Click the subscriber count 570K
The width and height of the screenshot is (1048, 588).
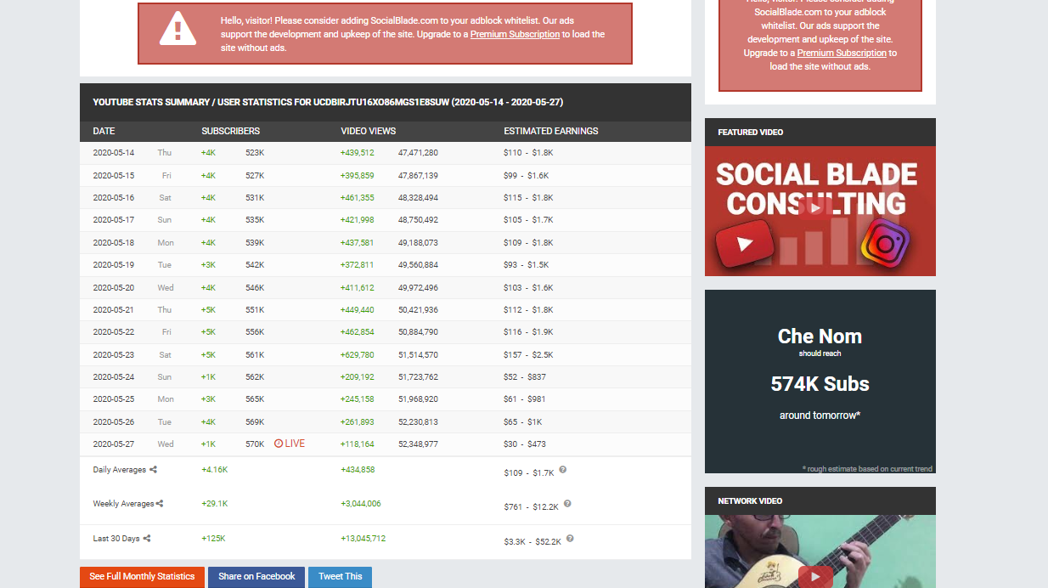255,444
